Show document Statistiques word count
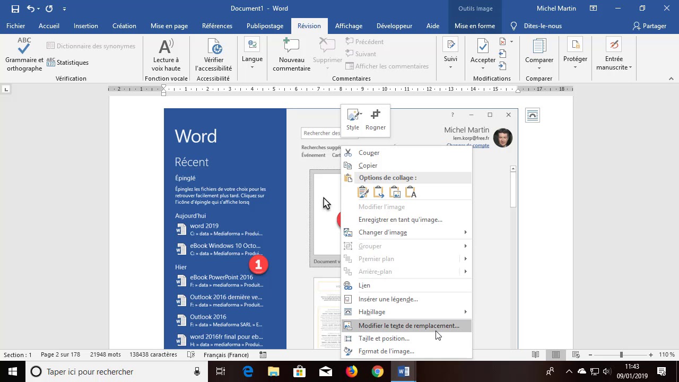Screen dimensions: 679x382 [67, 63]
